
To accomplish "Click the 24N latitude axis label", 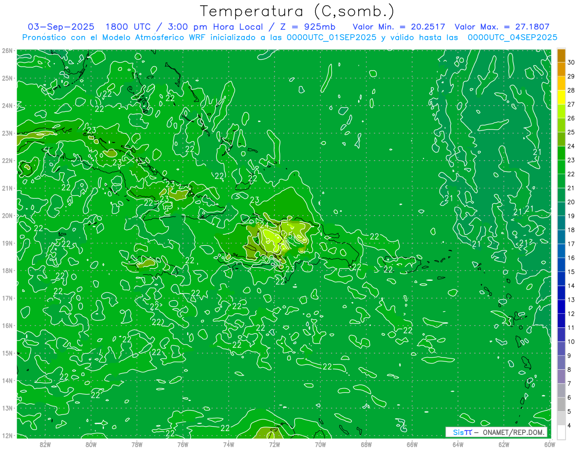I will (7, 106).
